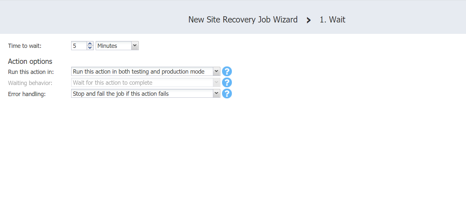This screenshot has height=200, width=466.
Task: Click help icon beside Error handling
Action: point(227,94)
